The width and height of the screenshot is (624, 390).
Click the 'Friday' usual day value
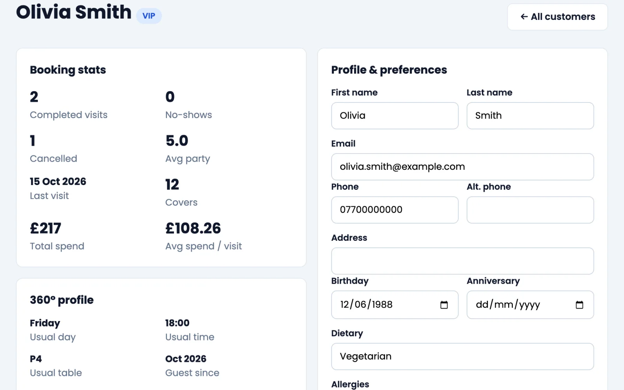pos(45,323)
